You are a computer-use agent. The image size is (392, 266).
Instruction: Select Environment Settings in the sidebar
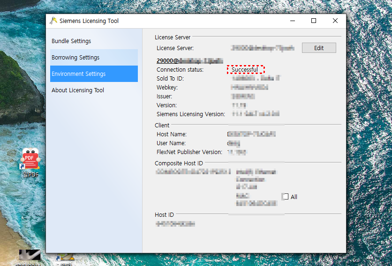[x=94, y=74]
